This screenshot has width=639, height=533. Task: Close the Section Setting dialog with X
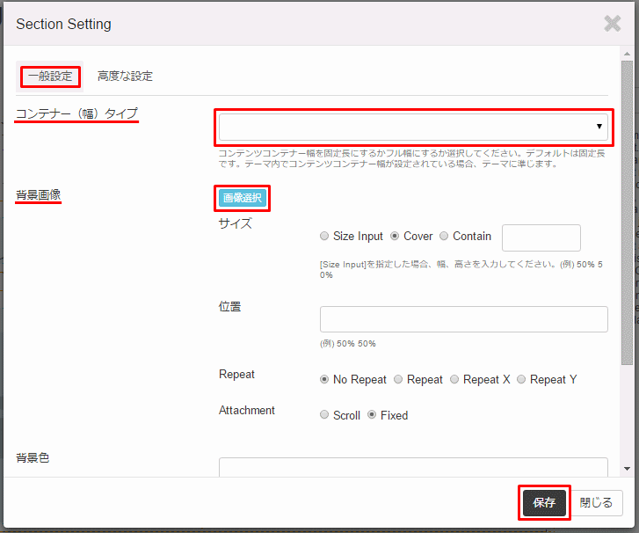pos(612,24)
